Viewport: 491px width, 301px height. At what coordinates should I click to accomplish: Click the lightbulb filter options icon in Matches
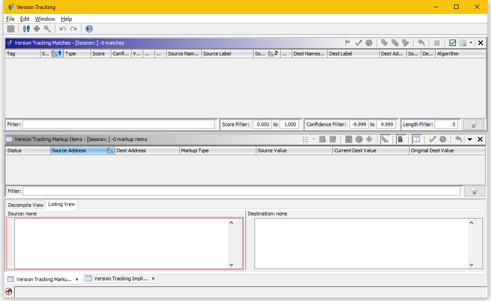coord(473,124)
